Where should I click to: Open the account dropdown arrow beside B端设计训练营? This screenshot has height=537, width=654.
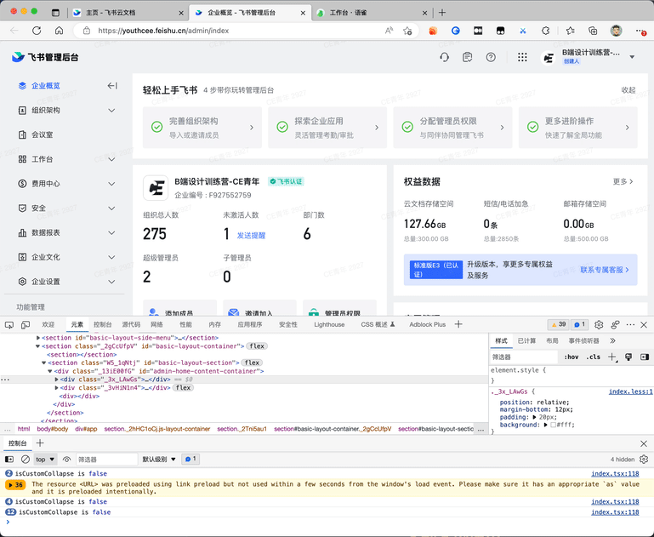coord(632,57)
